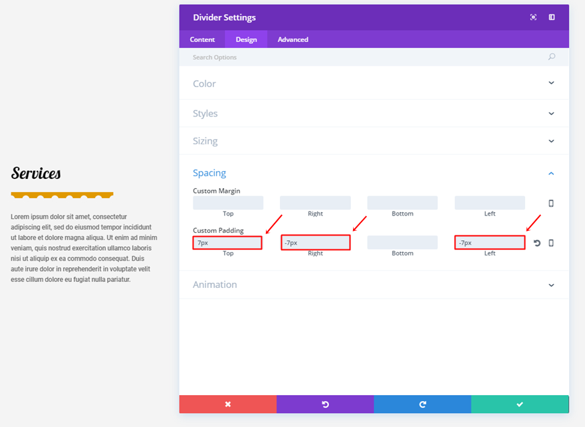Image resolution: width=585 pixels, height=427 pixels.
Task: Open responsive options for Custom Margin
Action: (551, 204)
